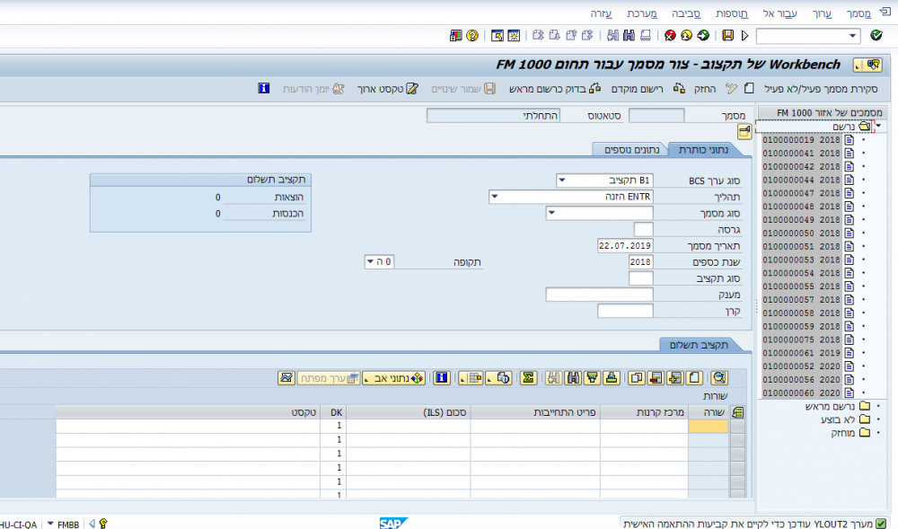Viewport: 898px width, 529px height.
Task: Click the binoculars Find icon in the top toolbar
Action: tap(629, 36)
